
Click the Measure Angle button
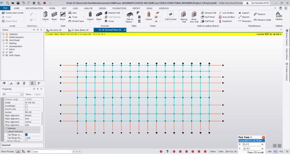[x=262, y=20]
